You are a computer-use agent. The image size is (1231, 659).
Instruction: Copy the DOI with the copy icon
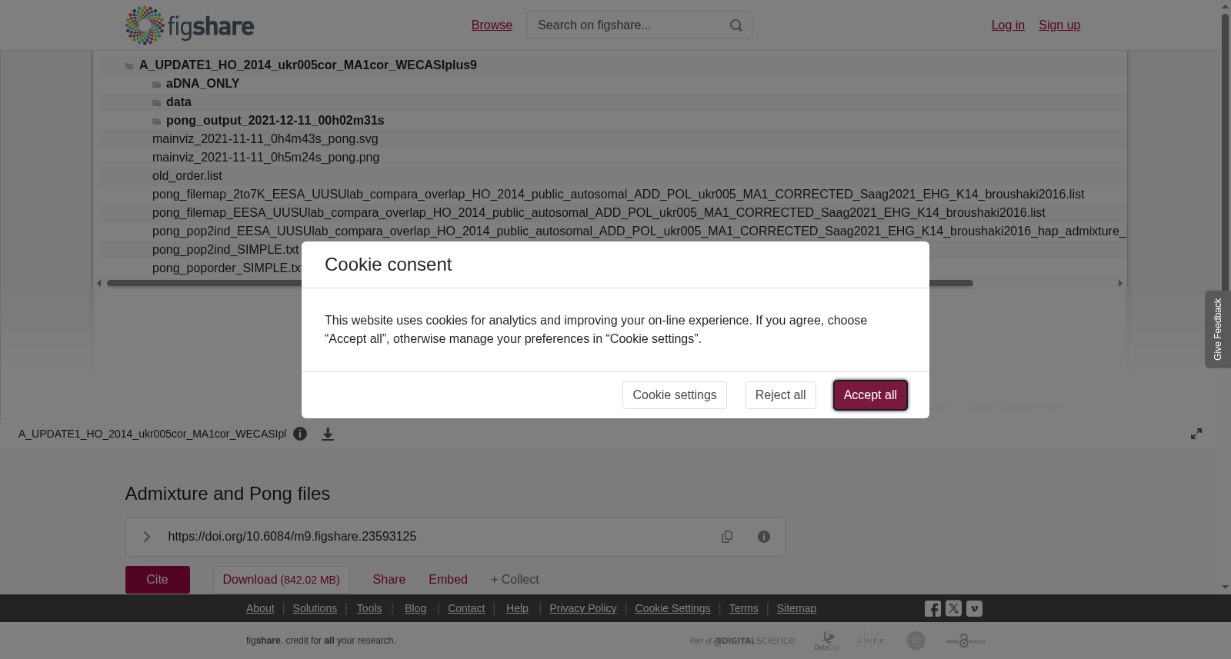coord(727,537)
